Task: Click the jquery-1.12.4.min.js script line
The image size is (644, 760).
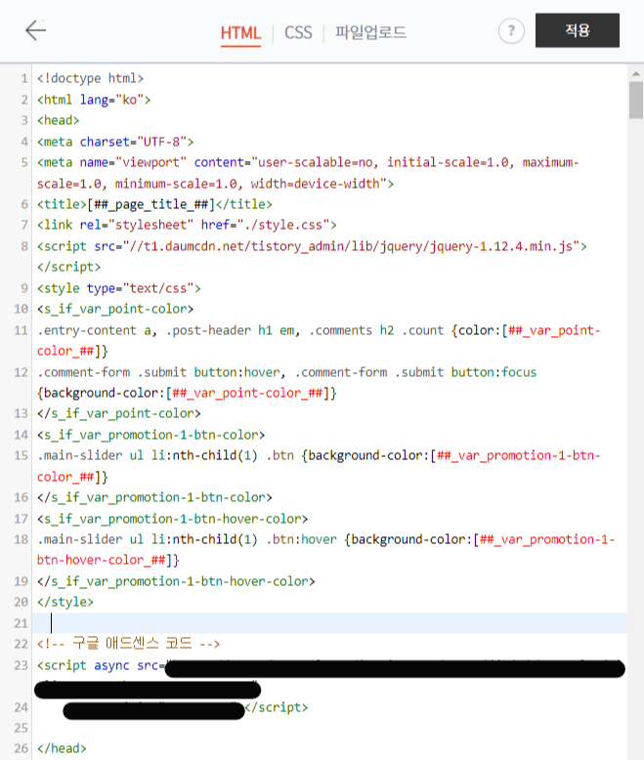Action: [312, 246]
